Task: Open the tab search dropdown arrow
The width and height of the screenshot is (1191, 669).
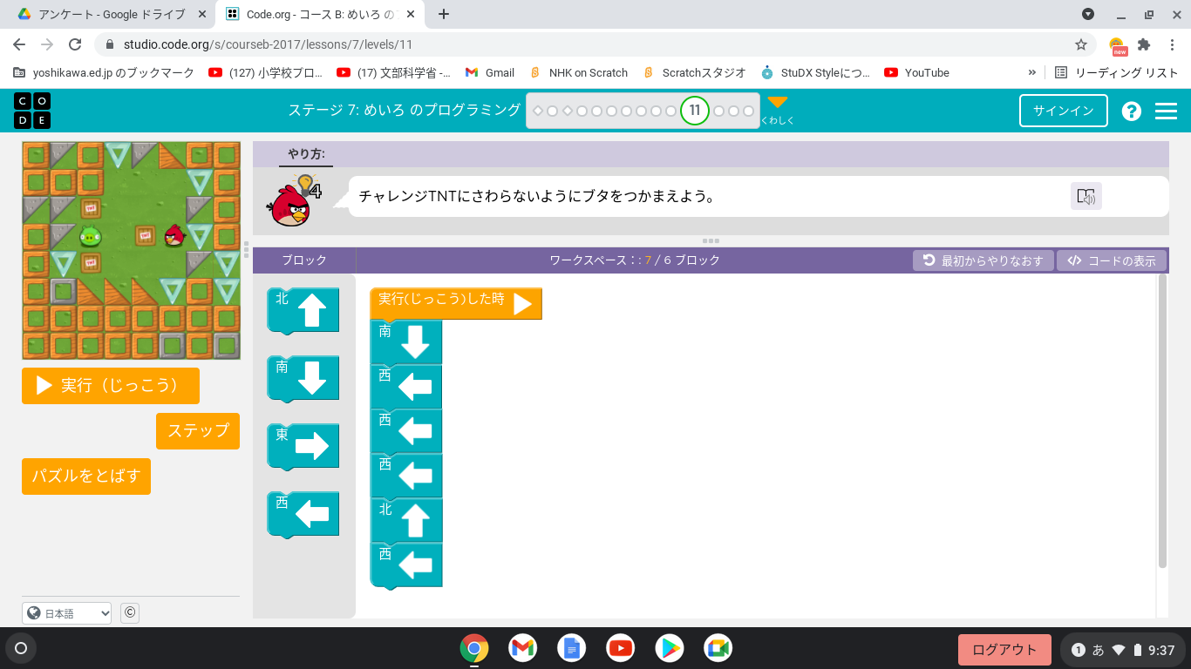Action: pyautogui.click(x=1088, y=14)
